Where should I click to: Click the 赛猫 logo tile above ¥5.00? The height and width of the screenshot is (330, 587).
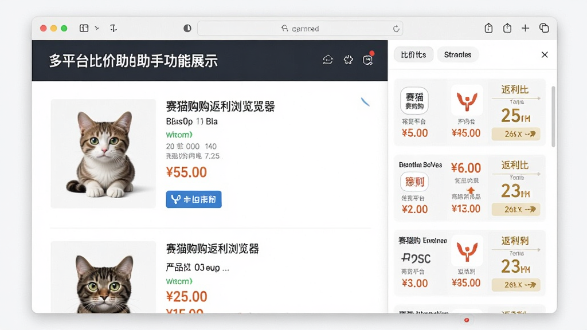pyautogui.click(x=414, y=101)
